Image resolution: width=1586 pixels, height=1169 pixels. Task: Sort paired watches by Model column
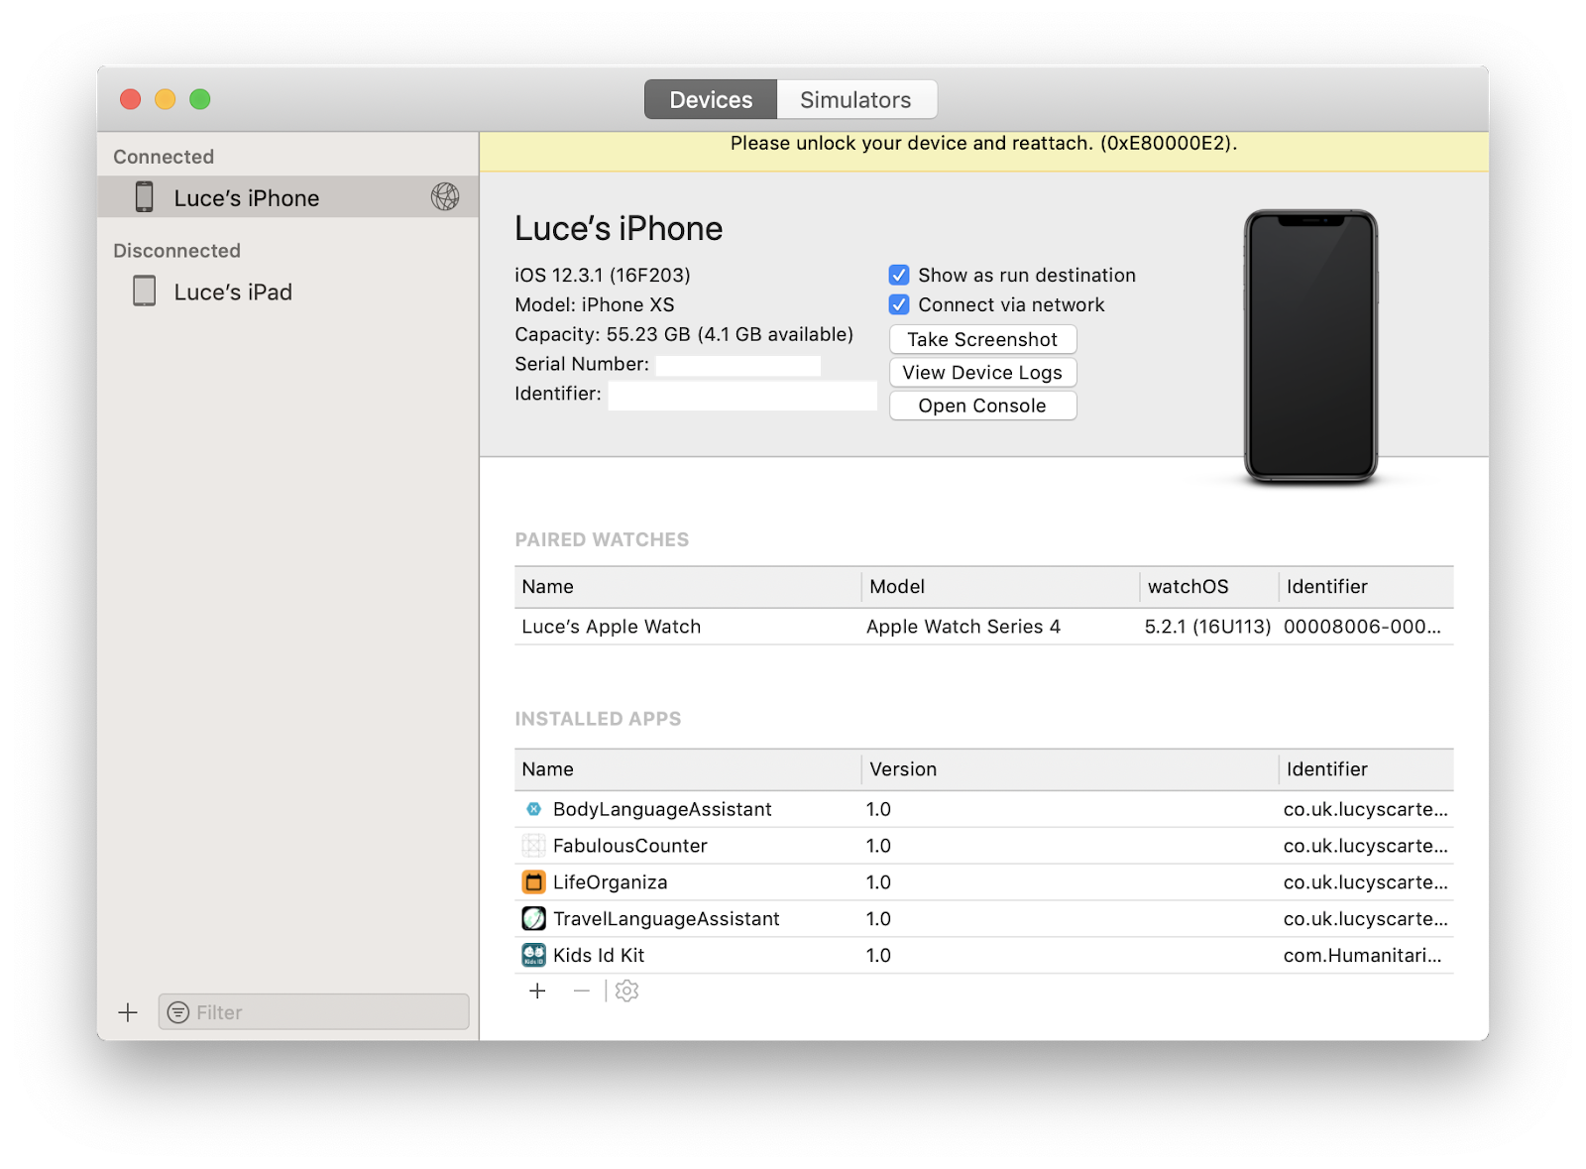click(1000, 587)
